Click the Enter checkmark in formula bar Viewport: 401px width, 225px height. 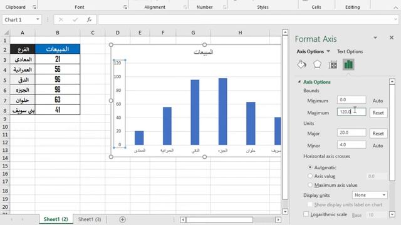(75, 19)
